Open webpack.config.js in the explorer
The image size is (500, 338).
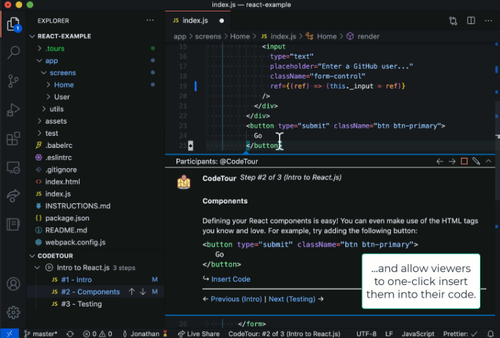[75, 242]
